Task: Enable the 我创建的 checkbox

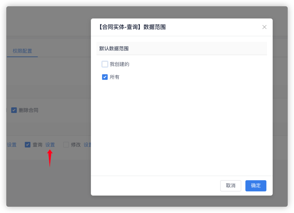Action: [x=105, y=64]
